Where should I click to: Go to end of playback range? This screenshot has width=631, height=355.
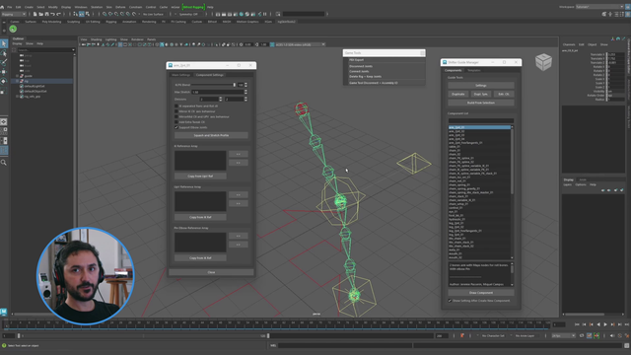click(627, 324)
